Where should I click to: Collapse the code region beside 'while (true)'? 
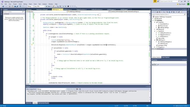[x=34, y=31]
